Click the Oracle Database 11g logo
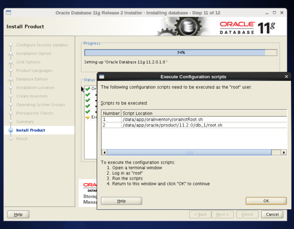This screenshot has height=229, width=294. pos(247,28)
